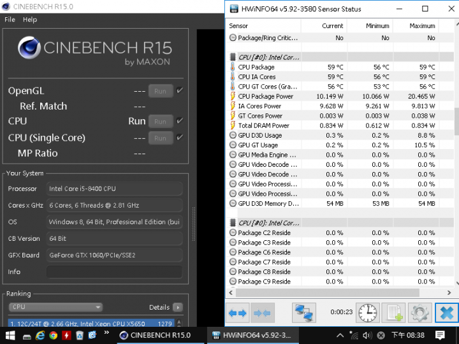Click the Processor field Intel Core i5-8400
Screen dimensions: 459x344
(115, 189)
